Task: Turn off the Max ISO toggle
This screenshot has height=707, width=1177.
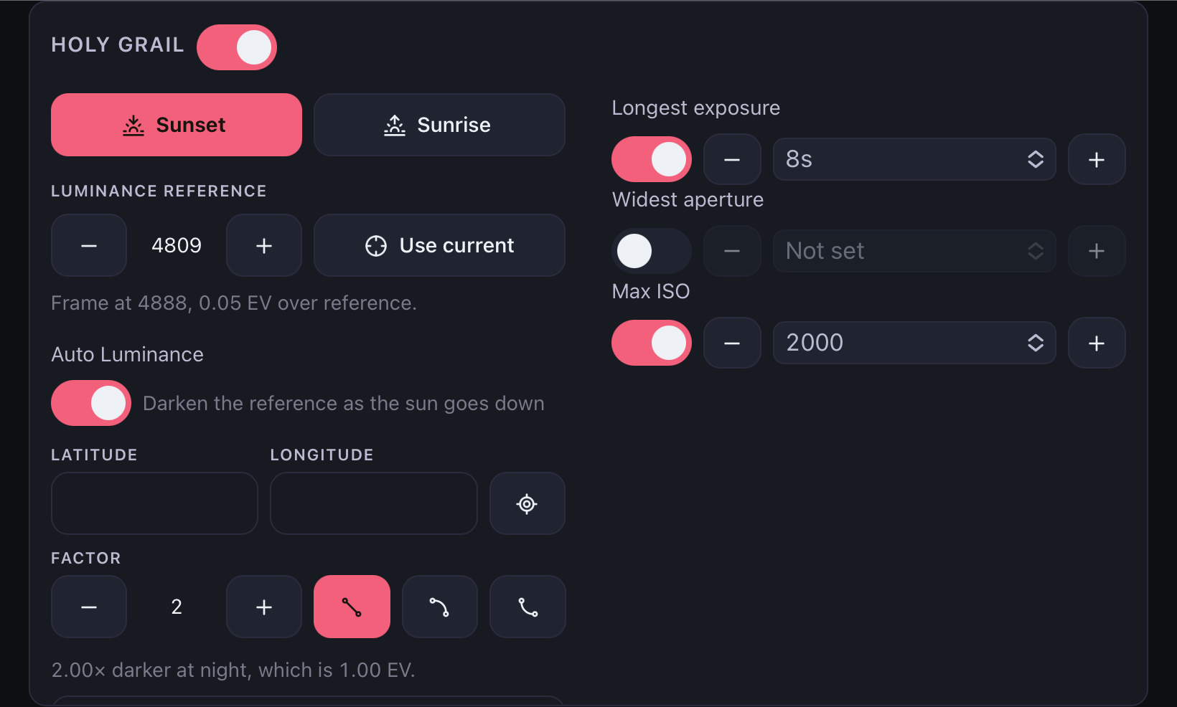Action: (x=652, y=343)
